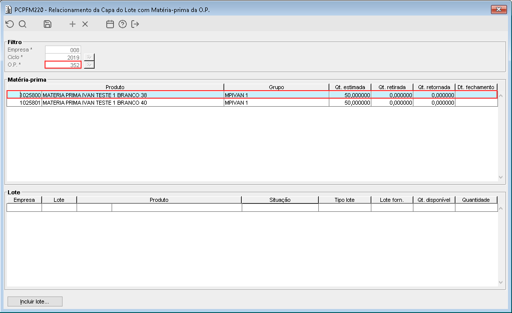This screenshot has width=512, height=313.
Task: Click Empresa header in Lote grid
Action: pyautogui.click(x=24, y=200)
